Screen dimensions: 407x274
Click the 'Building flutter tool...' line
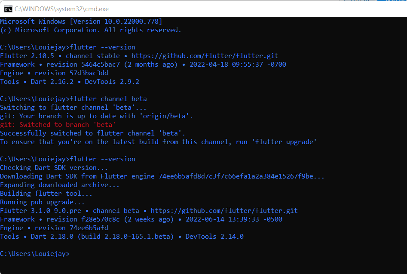pos(46,193)
